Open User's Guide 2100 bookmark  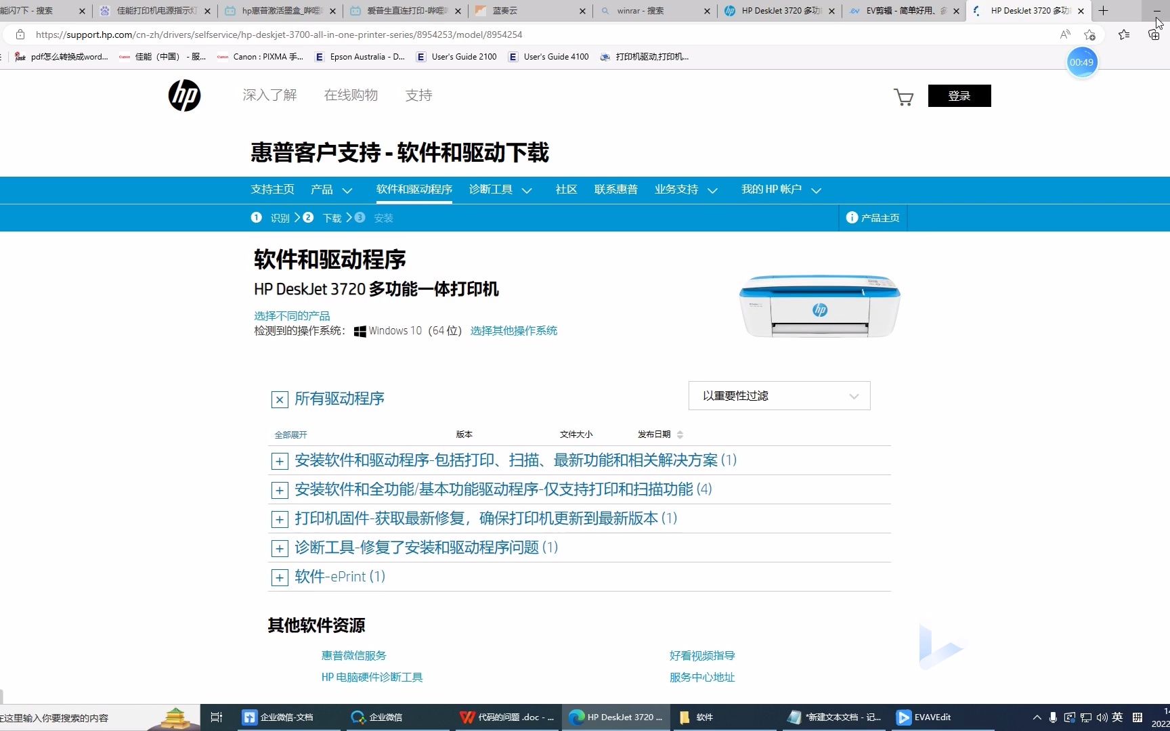(456, 57)
